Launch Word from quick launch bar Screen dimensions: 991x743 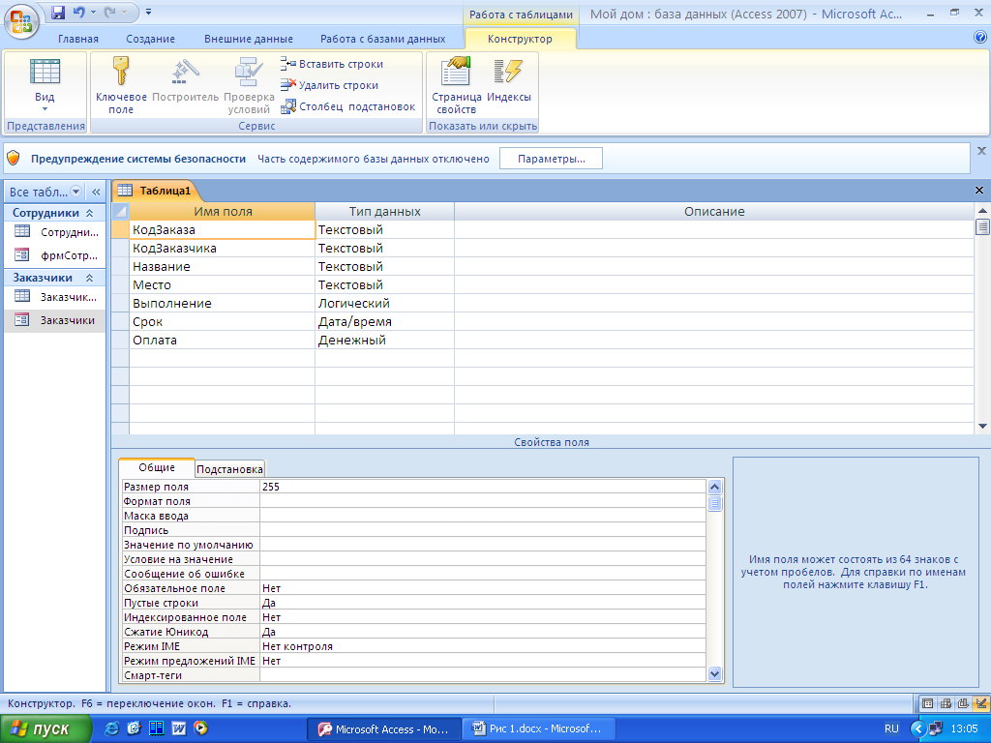coord(179,728)
